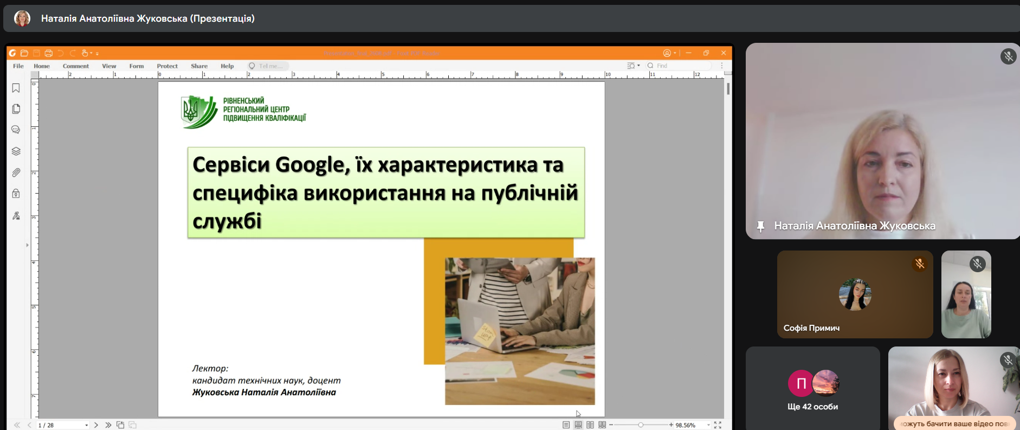Open the Attachments paperclip panel

pyautogui.click(x=16, y=172)
